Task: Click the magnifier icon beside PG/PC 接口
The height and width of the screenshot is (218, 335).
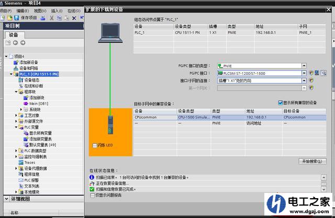Action: pyautogui.click(x=323, y=73)
